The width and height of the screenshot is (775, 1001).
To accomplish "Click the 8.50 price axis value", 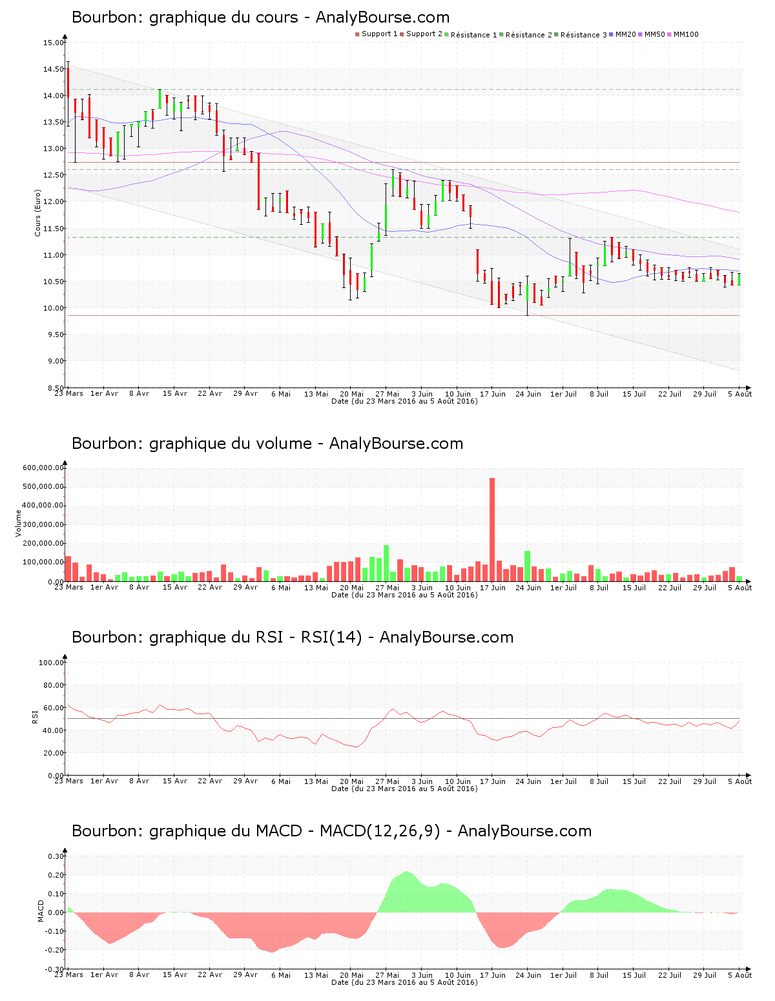I will pyautogui.click(x=56, y=387).
